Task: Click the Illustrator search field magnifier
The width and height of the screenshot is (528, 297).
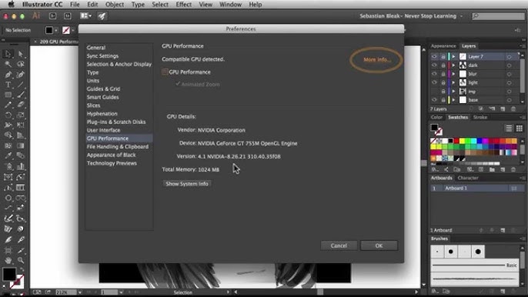Action: [x=476, y=16]
